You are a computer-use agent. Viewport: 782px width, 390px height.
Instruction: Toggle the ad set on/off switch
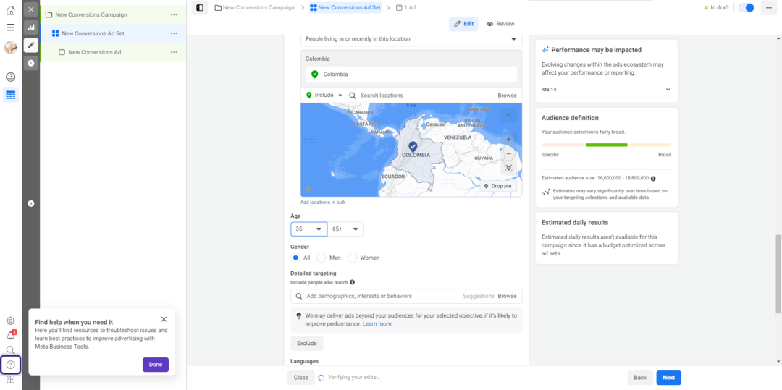(747, 8)
